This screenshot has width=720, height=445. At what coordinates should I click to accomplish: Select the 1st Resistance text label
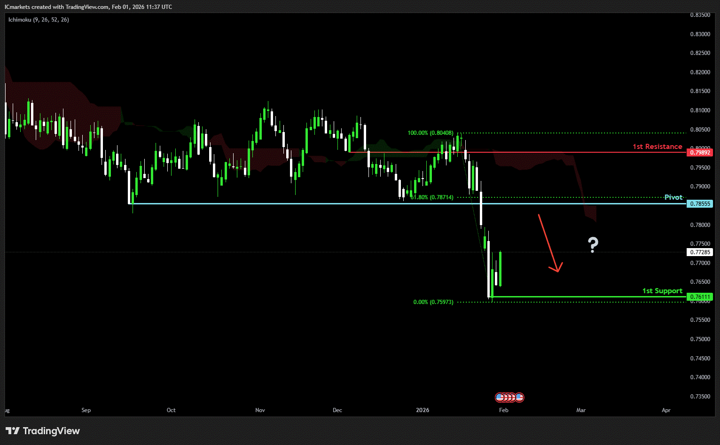pos(657,147)
